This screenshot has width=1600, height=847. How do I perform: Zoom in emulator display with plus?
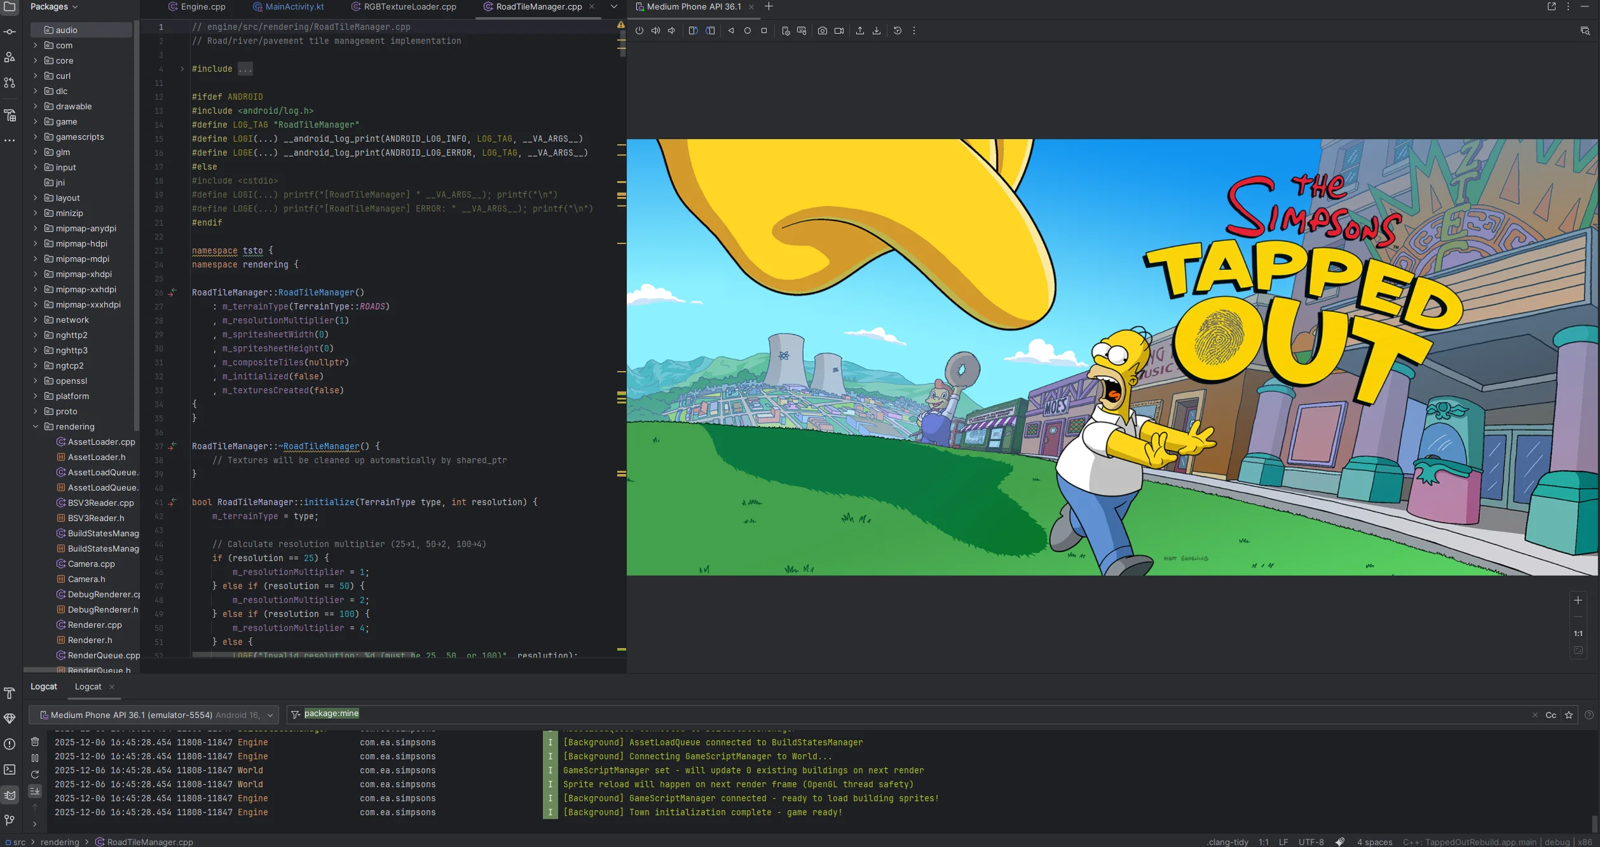coord(1578,600)
